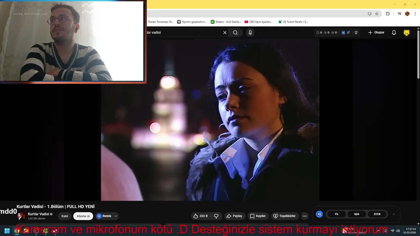The image size is (420, 236).
Task: Click the Kurtlar Vadisi channel name
Action: click(38, 214)
